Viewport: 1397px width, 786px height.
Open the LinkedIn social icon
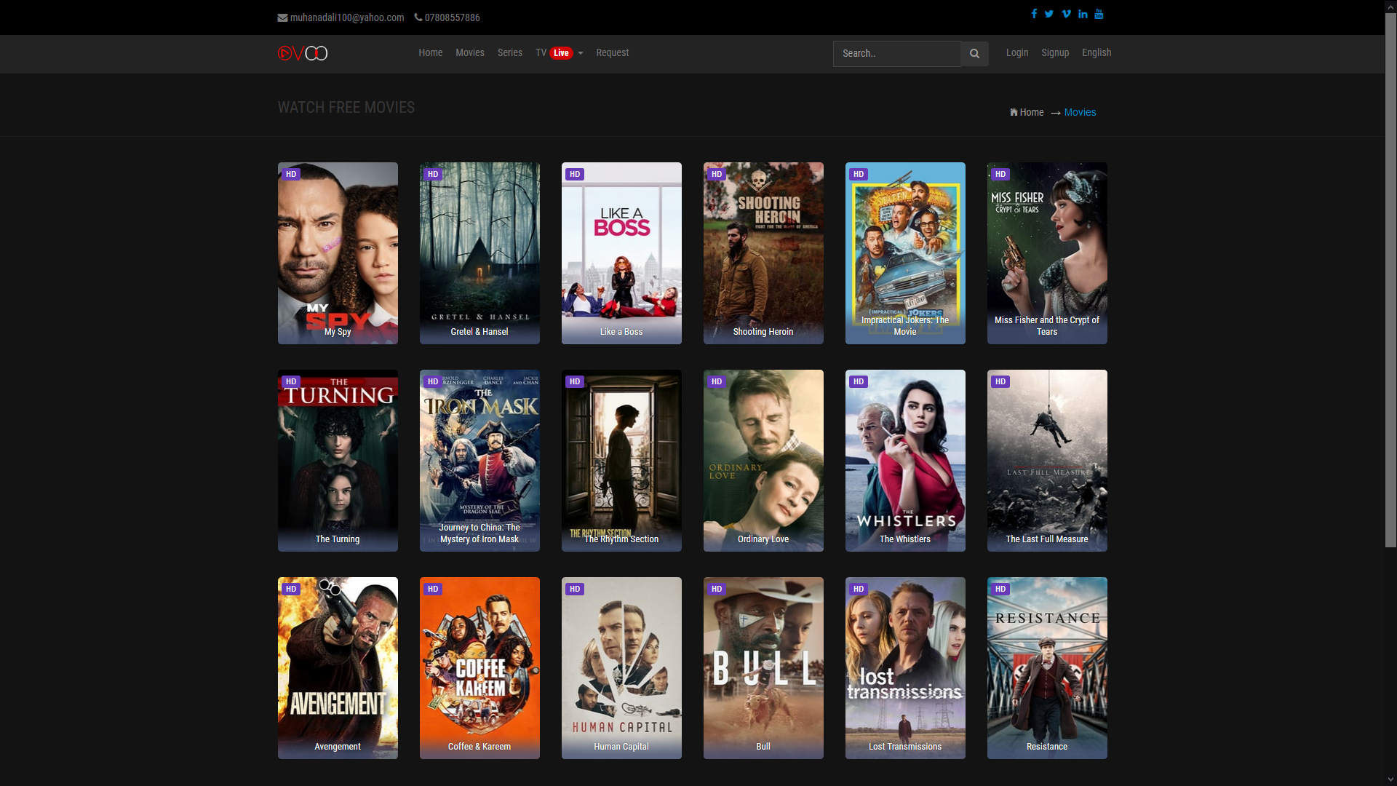[x=1083, y=14]
